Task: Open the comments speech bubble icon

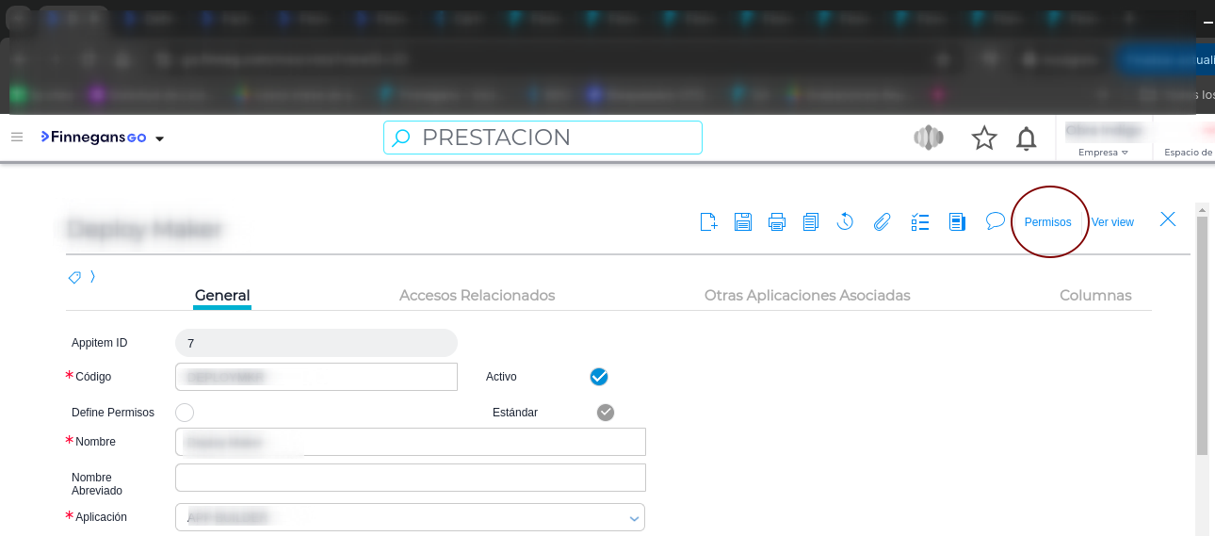Action: point(995,220)
